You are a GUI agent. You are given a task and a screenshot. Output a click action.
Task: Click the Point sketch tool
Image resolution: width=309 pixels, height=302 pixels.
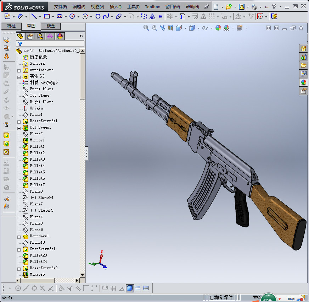point(161,16)
